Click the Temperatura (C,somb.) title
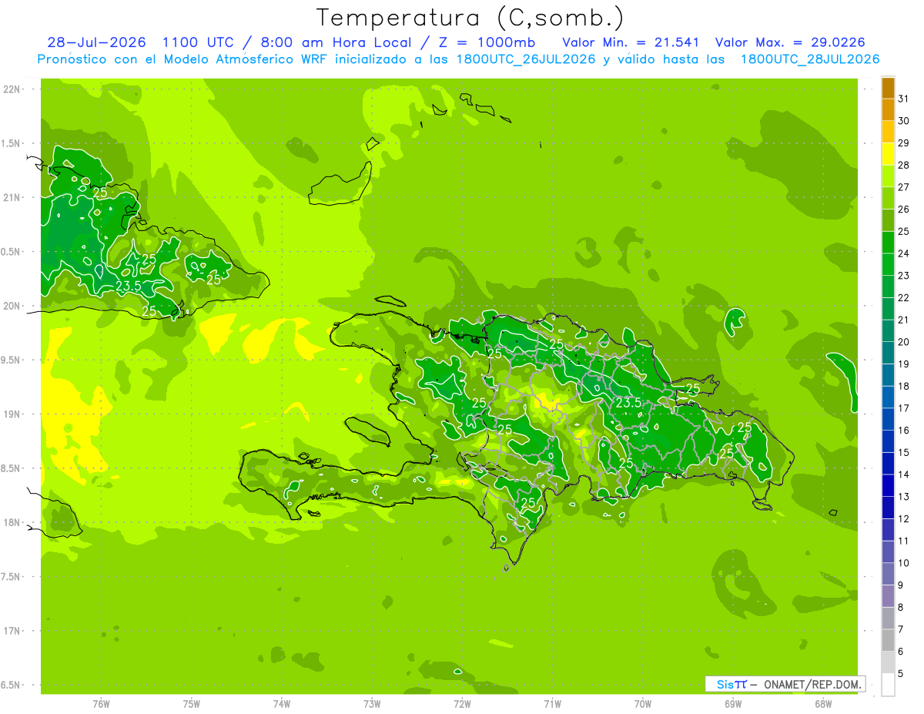 pyautogui.click(x=470, y=18)
